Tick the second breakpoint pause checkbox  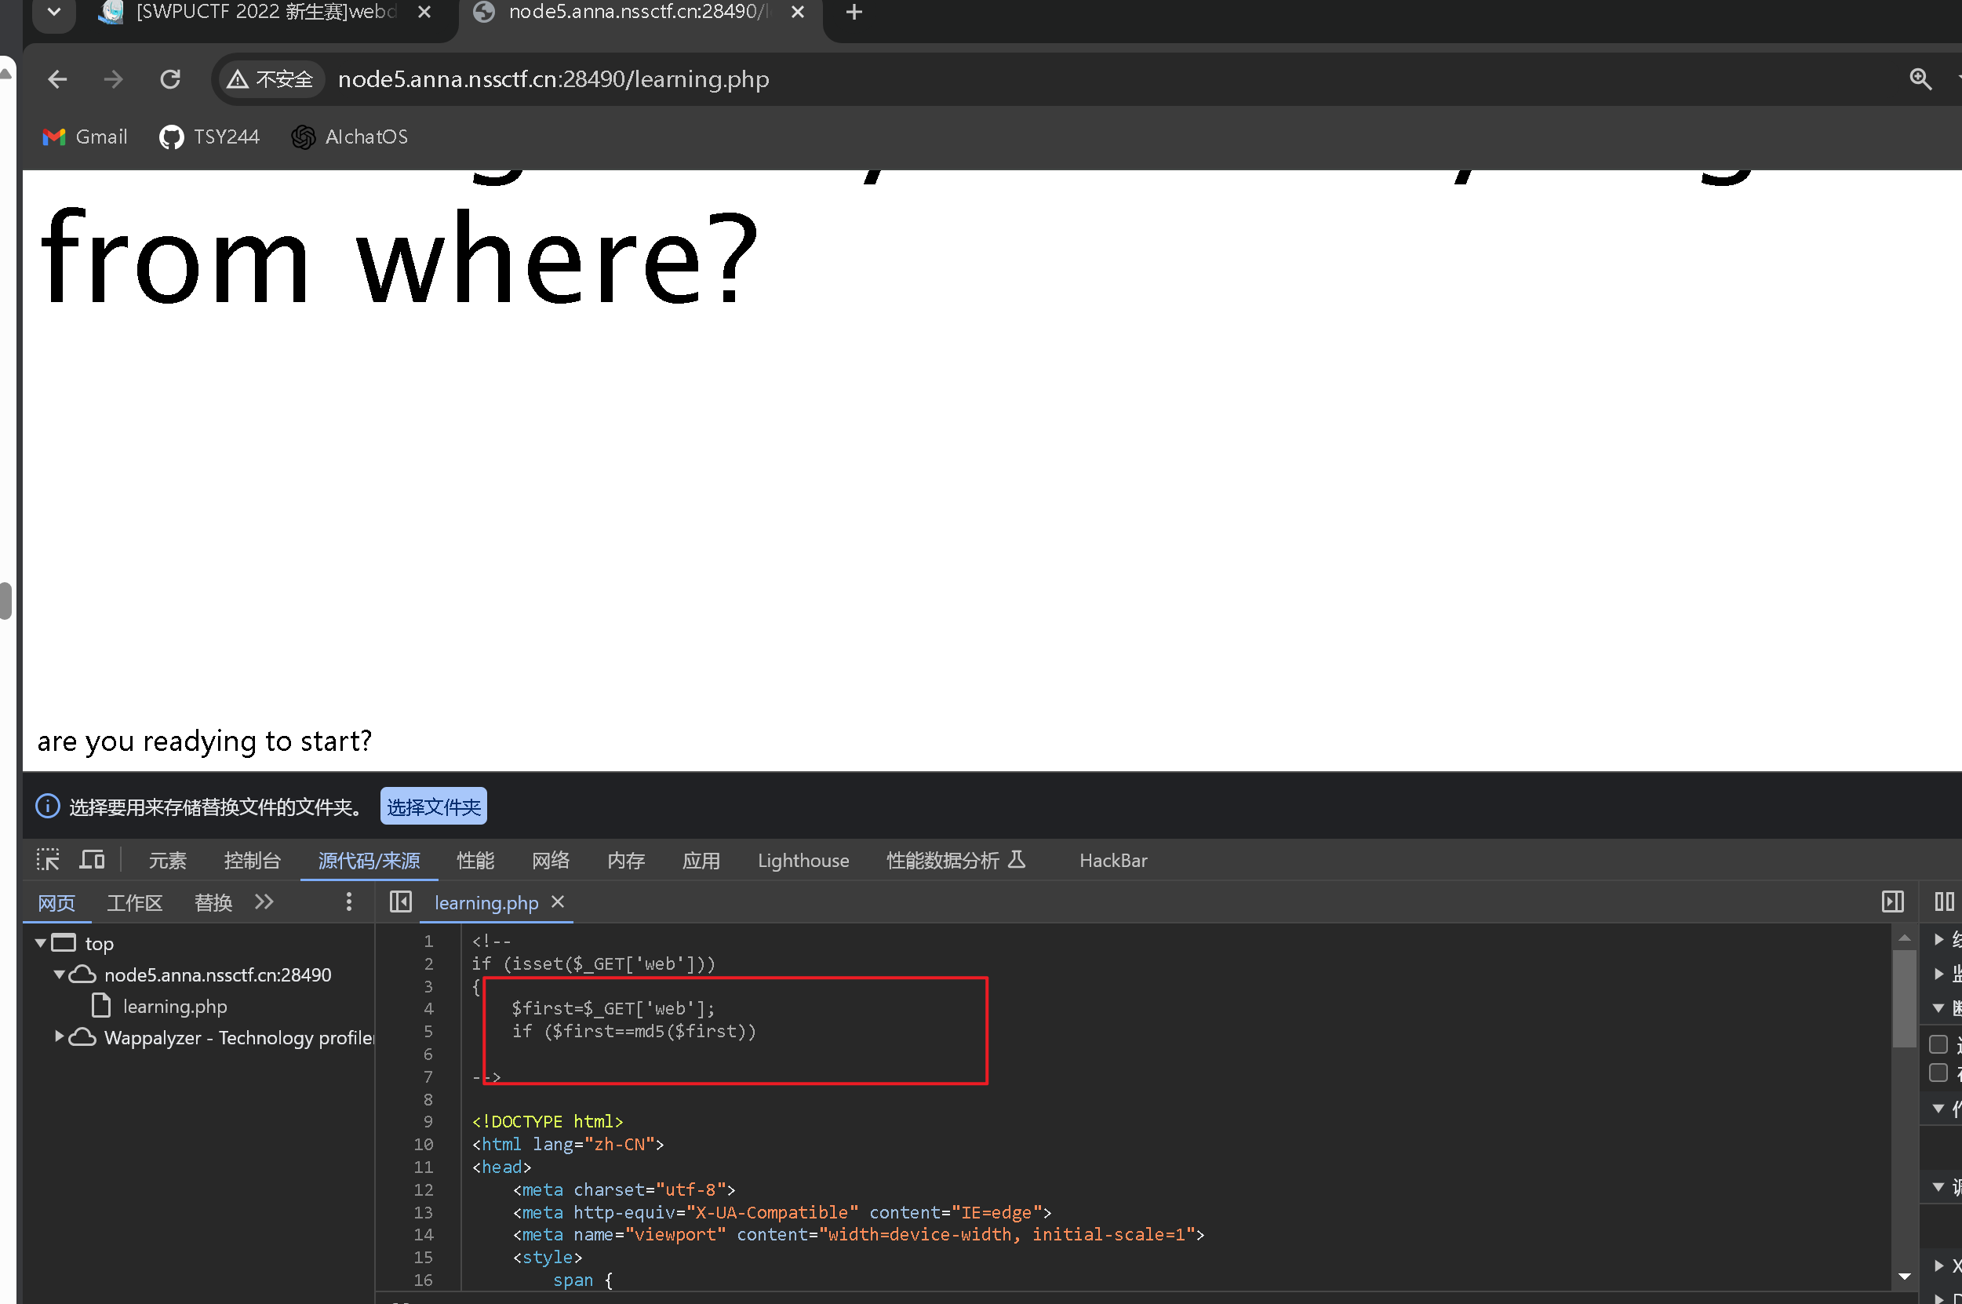[1938, 1073]
